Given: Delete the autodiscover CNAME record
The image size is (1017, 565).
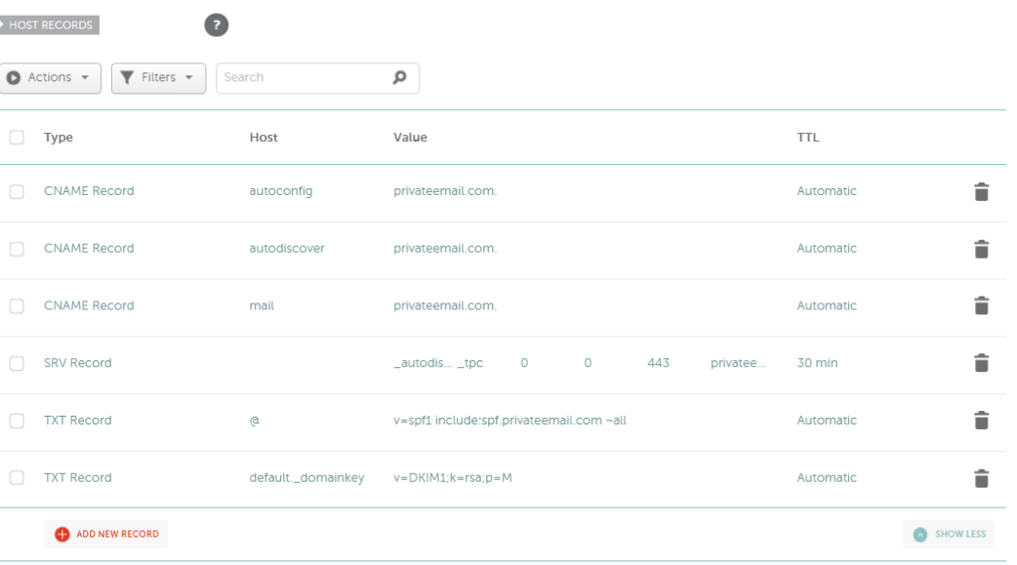Looking at the screenshot, I should pos(981,249).
